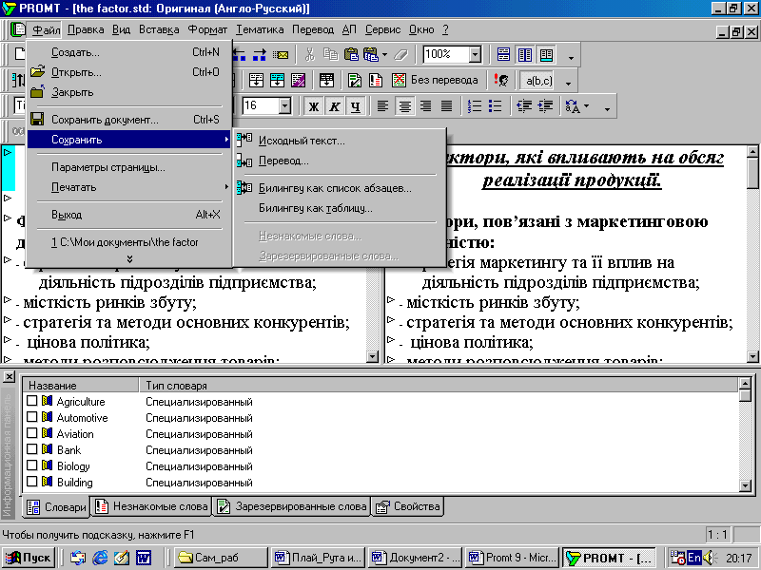Expand the view toolbar overflow arrow
This screenshot has height=570, width=761.
pos(571,58)
